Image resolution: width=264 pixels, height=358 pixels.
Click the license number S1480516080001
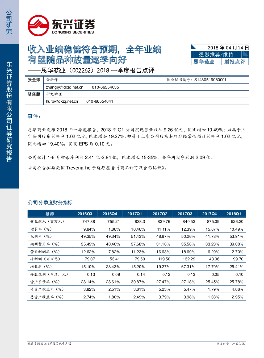click(210, 80)
